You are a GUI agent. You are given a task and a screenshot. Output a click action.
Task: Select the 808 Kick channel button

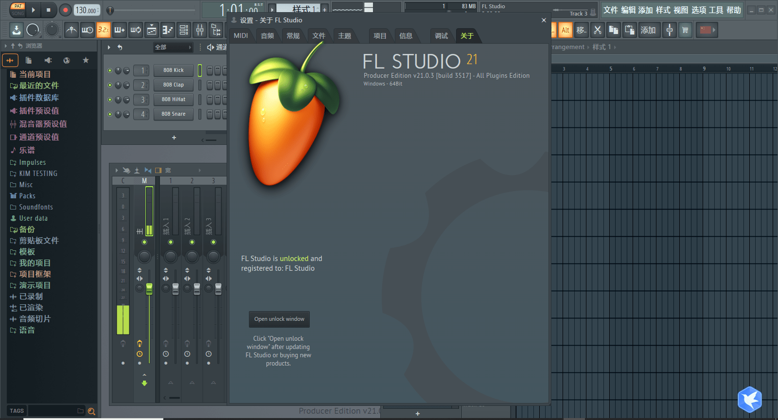174,70
